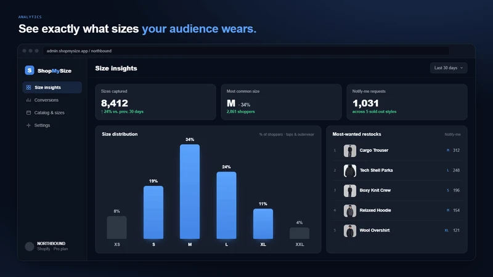Click the 121 count for Wool Overshirt
The width and height of the screenshot is (493, 277).
coord(456,230)
